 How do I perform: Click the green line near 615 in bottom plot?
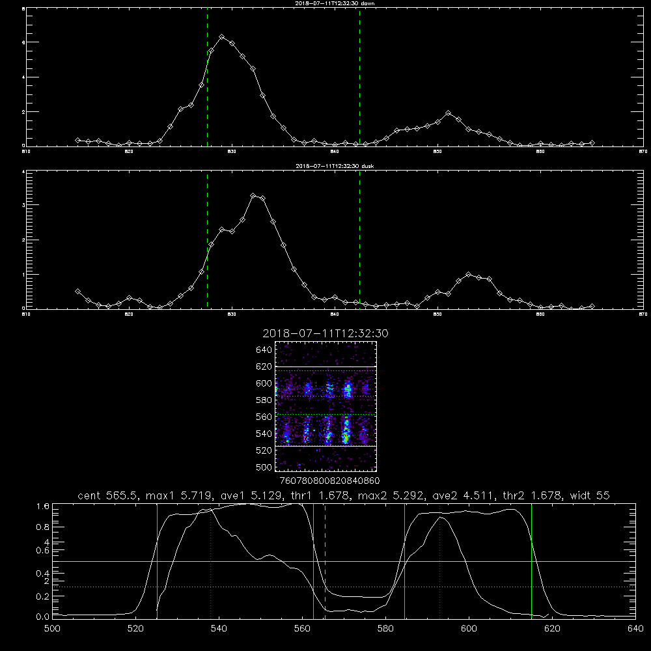[531, 561]
